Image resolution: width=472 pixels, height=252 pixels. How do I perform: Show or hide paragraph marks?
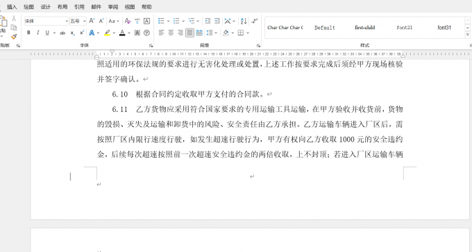click(255, 21)
